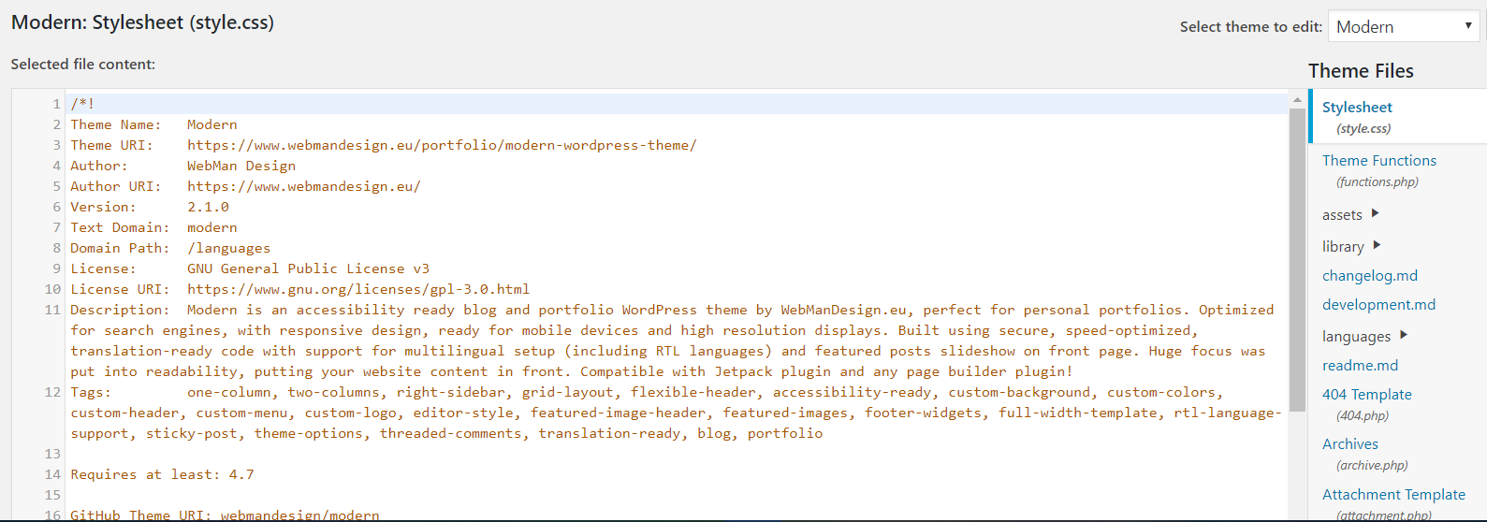Viewport: 1487px width, 522px height.
Task: Click line number 14 in the gutter
Action: click(52, 474)
